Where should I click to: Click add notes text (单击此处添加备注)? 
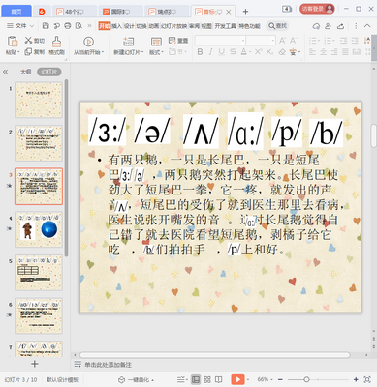(108, 365)
